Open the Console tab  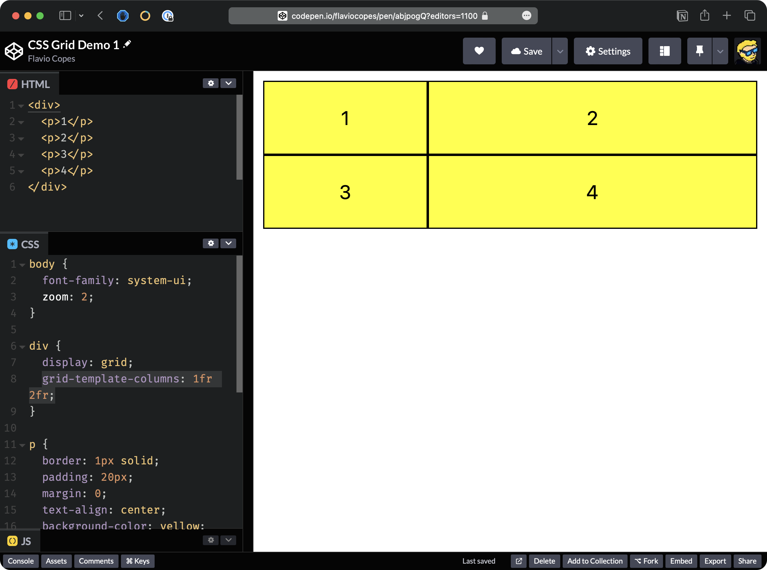coord(21,561)
